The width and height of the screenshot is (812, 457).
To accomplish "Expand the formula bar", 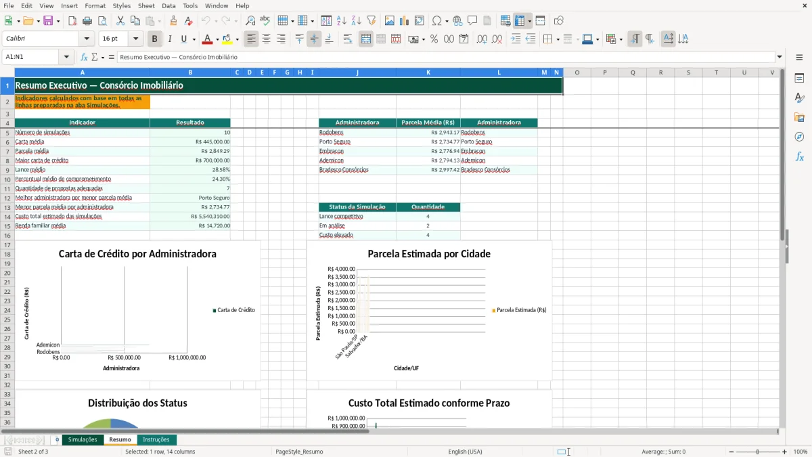I will (x=780, y=57).
